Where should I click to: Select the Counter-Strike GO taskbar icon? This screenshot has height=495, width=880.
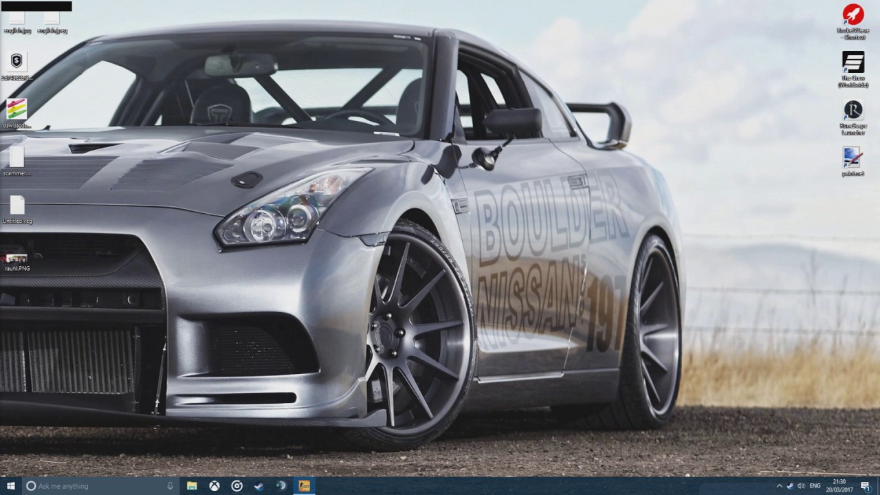pyautogui.click(x=303, y=486)
